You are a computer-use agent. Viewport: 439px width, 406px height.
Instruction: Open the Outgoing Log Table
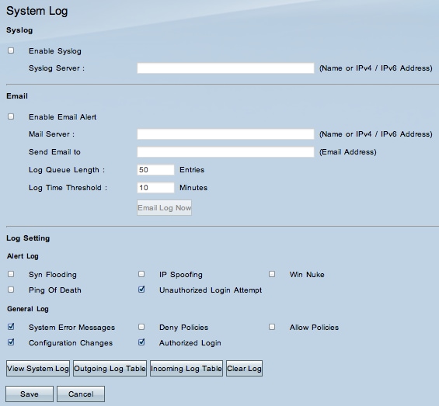pyautogui.click(x=110, y=368)
